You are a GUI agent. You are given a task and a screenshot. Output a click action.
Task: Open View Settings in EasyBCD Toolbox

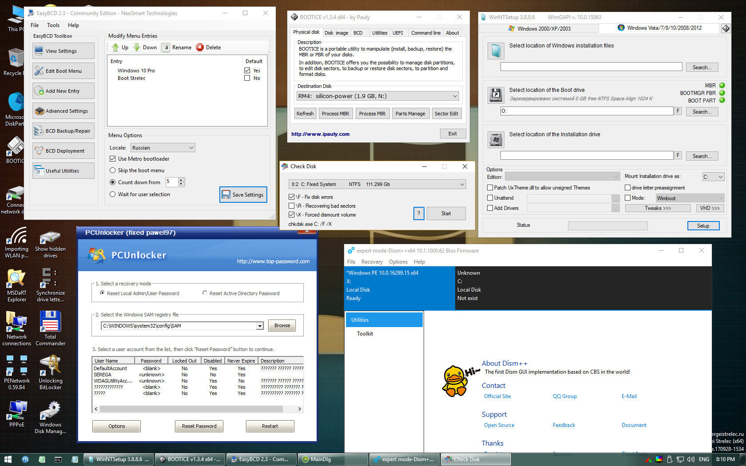point(63,51)
